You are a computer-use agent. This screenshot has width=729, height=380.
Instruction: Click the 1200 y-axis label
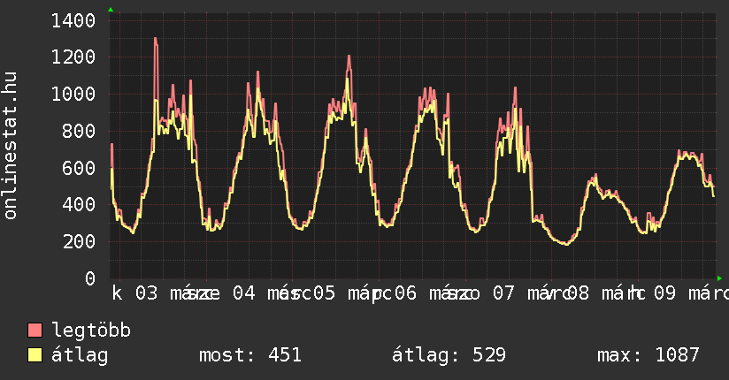pos(74,57)
